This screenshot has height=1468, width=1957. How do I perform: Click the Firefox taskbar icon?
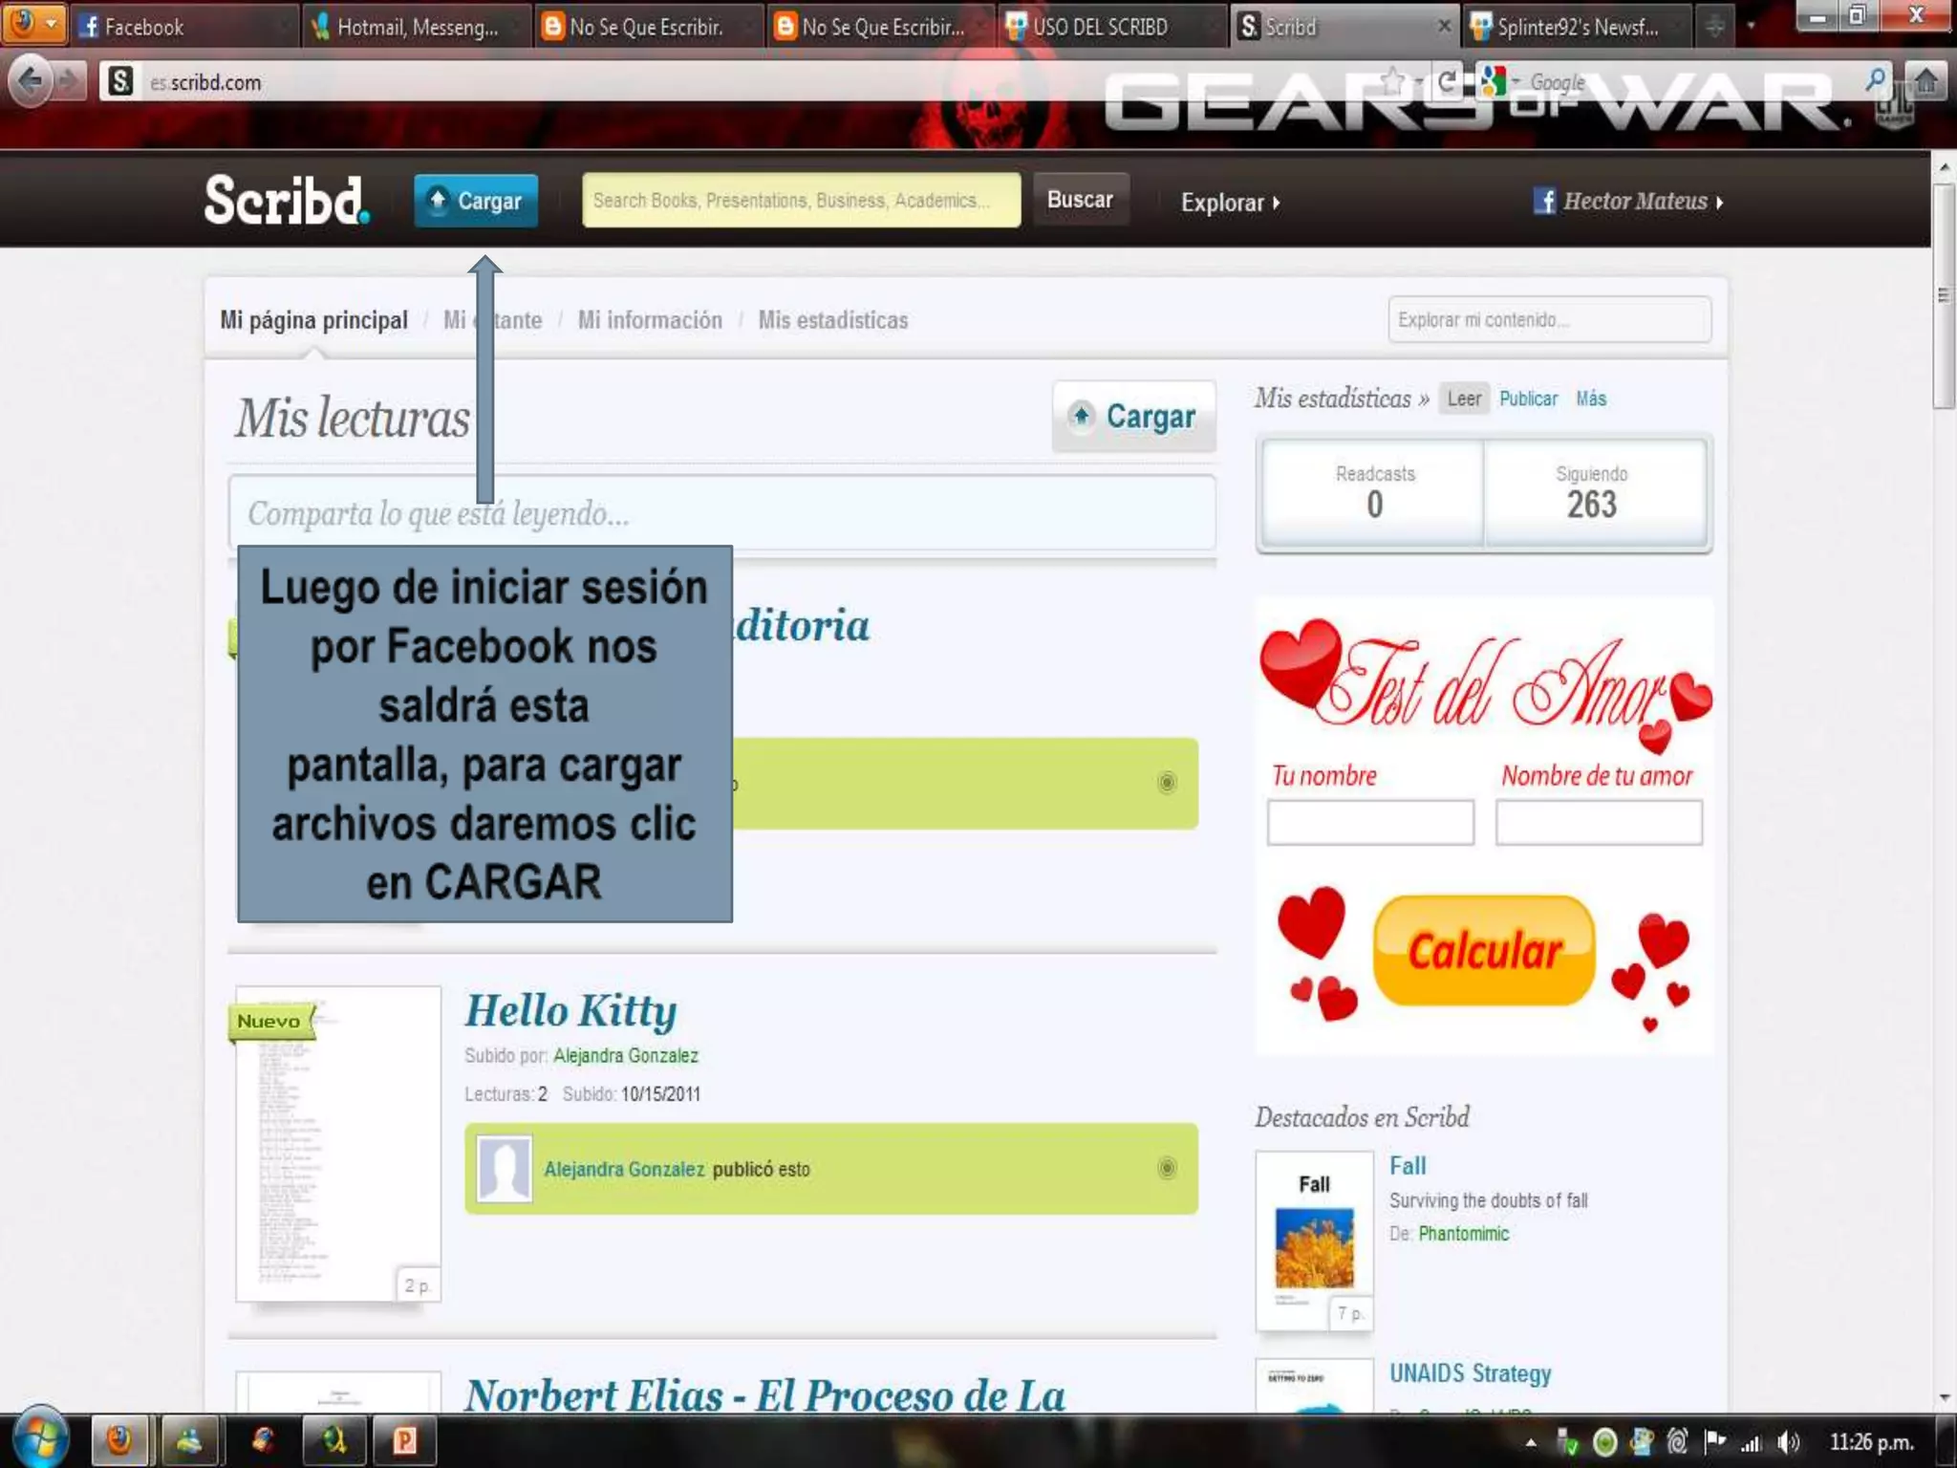(119, 1440)
